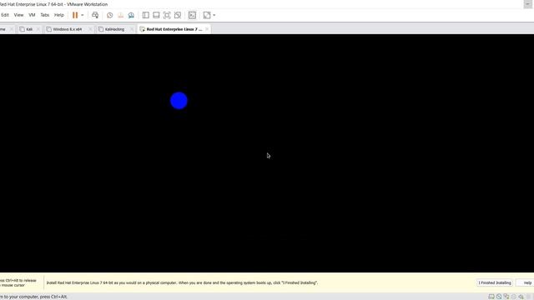
Task: Toggle the library sidebar layout icon
Action: (146, 15)
